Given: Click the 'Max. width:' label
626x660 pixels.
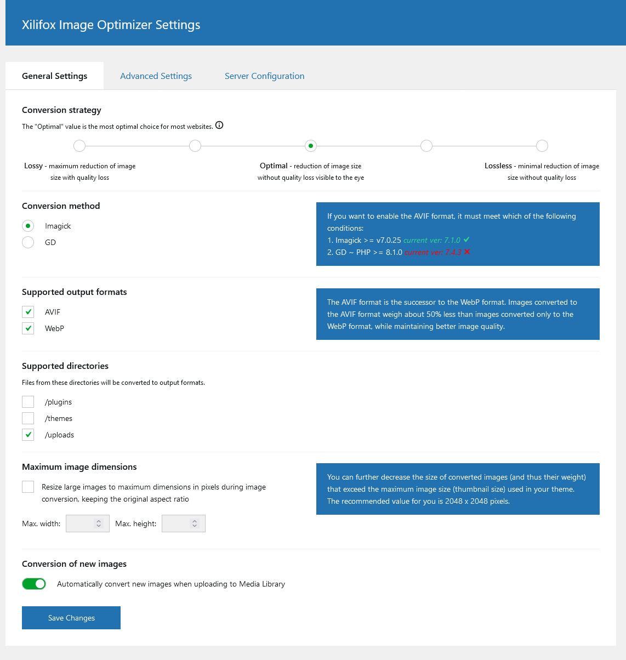Looking at the screenshot, I should click(x=41, y=524).
